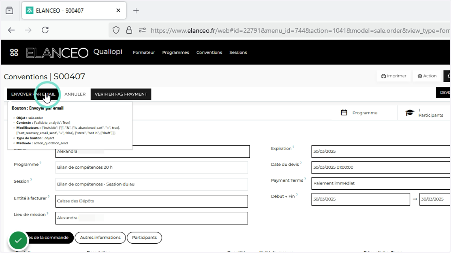
Task: Switch to the Autres informations tab
Action: [x=100, y=238]
